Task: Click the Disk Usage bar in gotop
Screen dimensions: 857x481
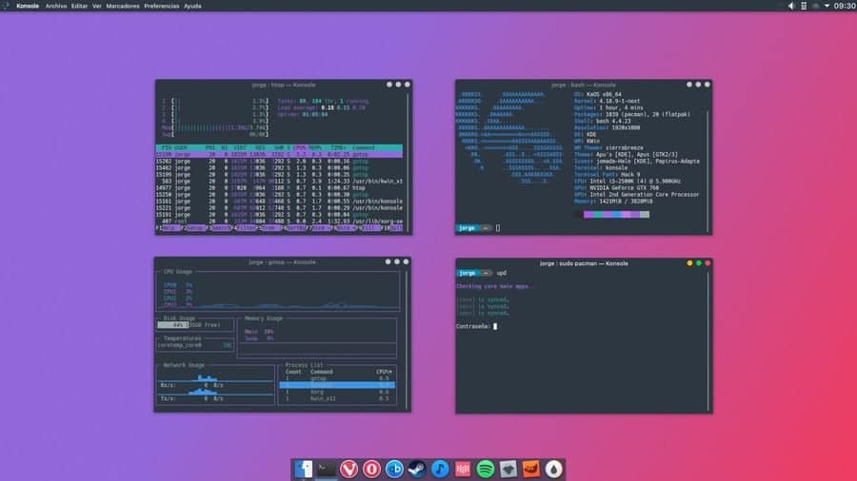Action: [195, 325]
